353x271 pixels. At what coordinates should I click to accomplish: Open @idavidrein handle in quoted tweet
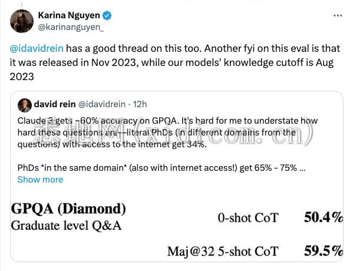(x=101, y=104)
